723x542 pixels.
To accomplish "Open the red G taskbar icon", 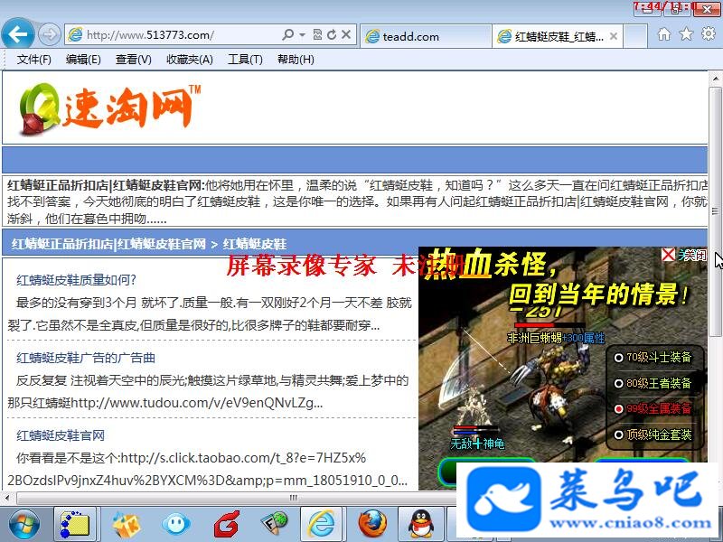I will [x=226, y=524].
